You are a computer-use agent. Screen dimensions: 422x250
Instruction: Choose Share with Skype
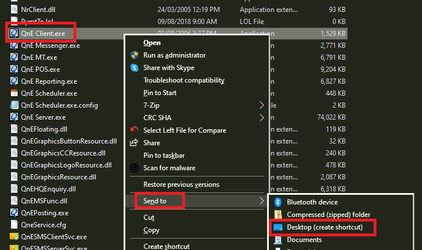coord(169,68)
